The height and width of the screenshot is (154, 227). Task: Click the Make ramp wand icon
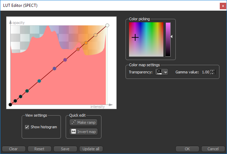pos(74,122)
